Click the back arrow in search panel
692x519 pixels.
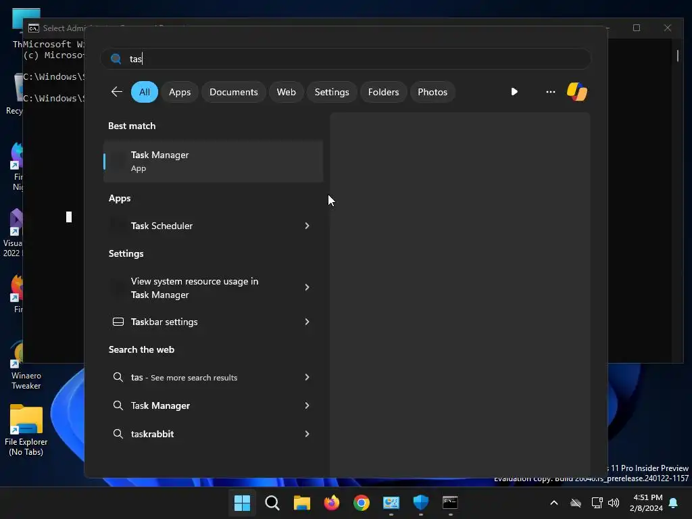(x=116, y=92)
